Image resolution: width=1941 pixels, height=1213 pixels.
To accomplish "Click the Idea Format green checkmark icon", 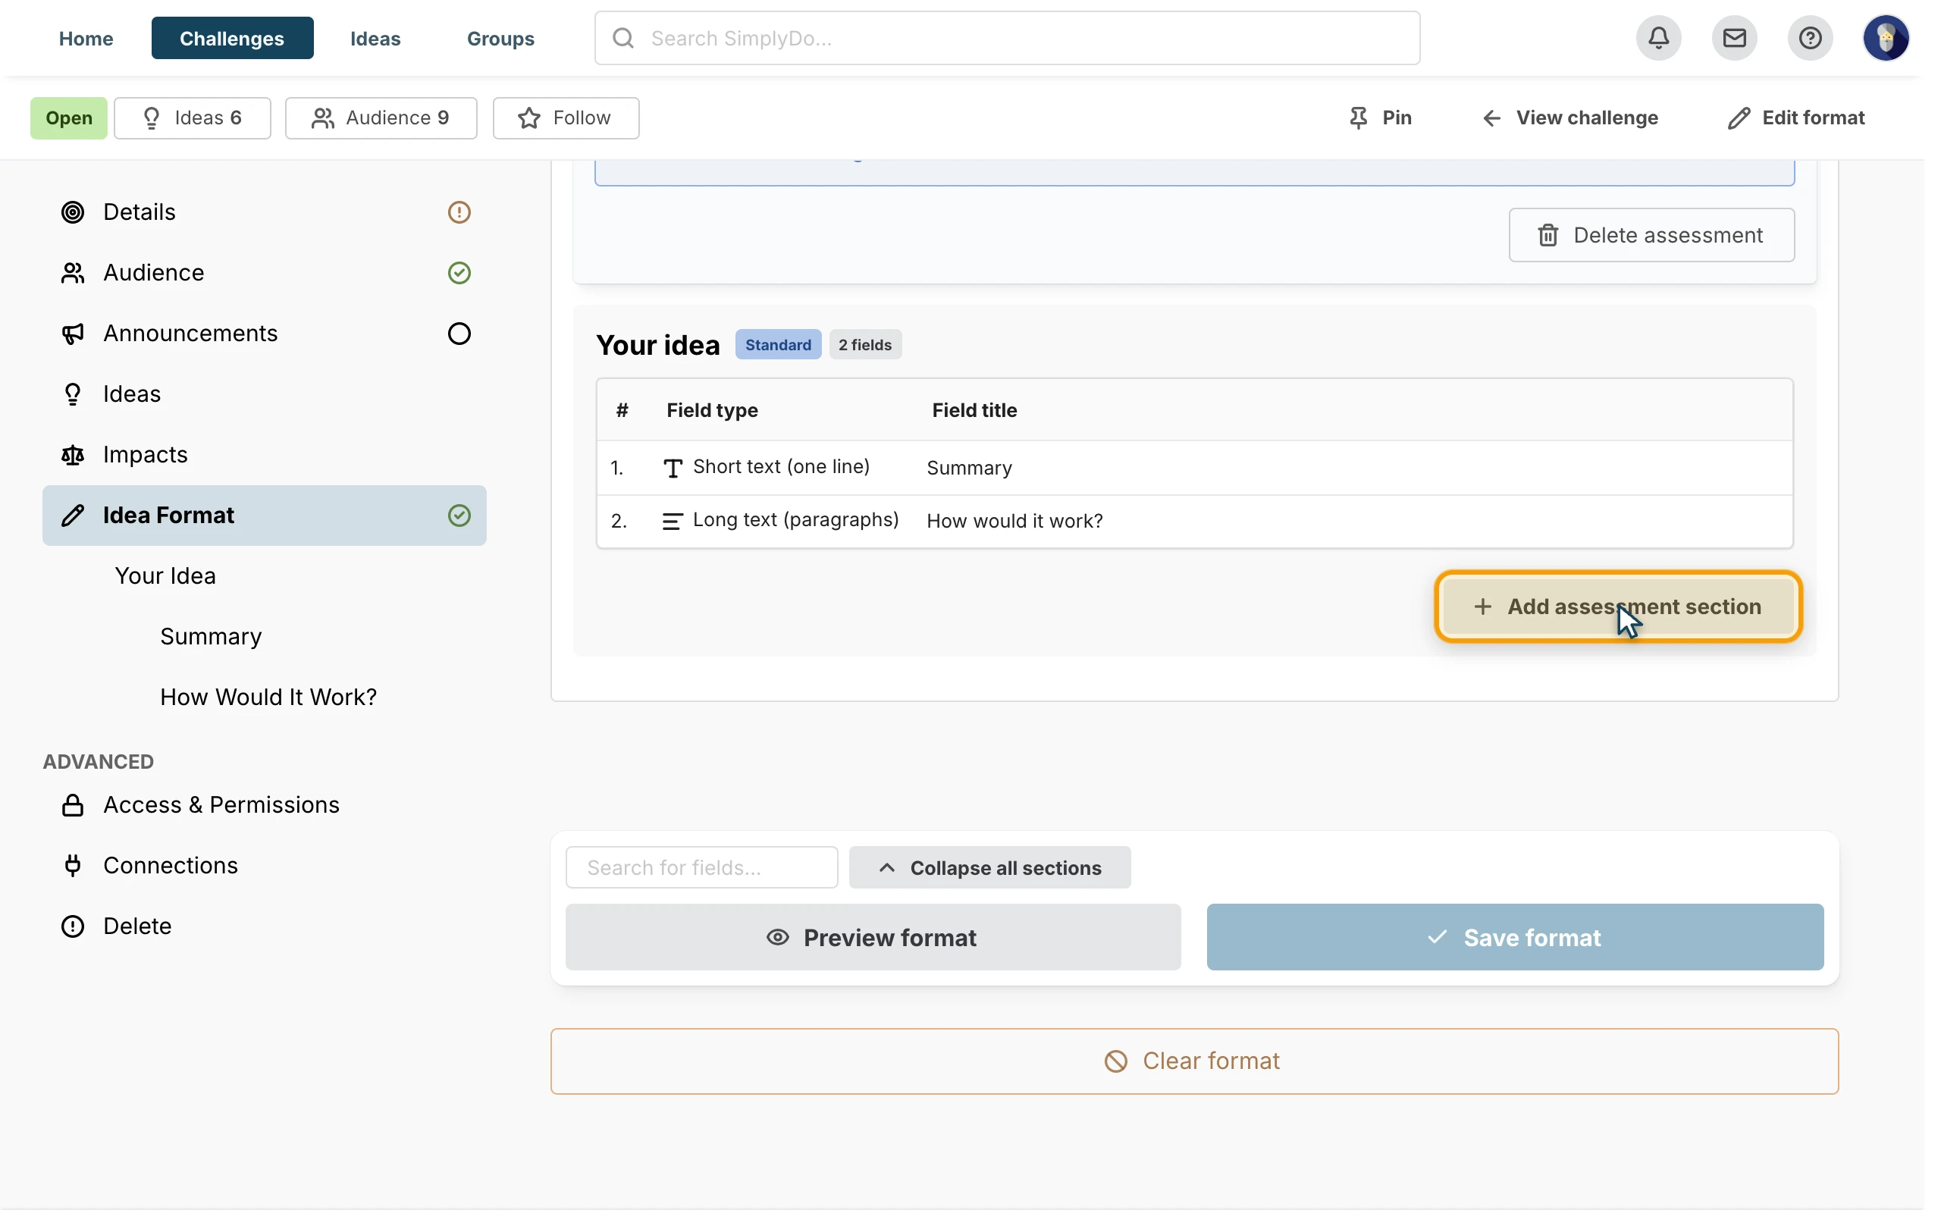I will click(x=459, y=515).
